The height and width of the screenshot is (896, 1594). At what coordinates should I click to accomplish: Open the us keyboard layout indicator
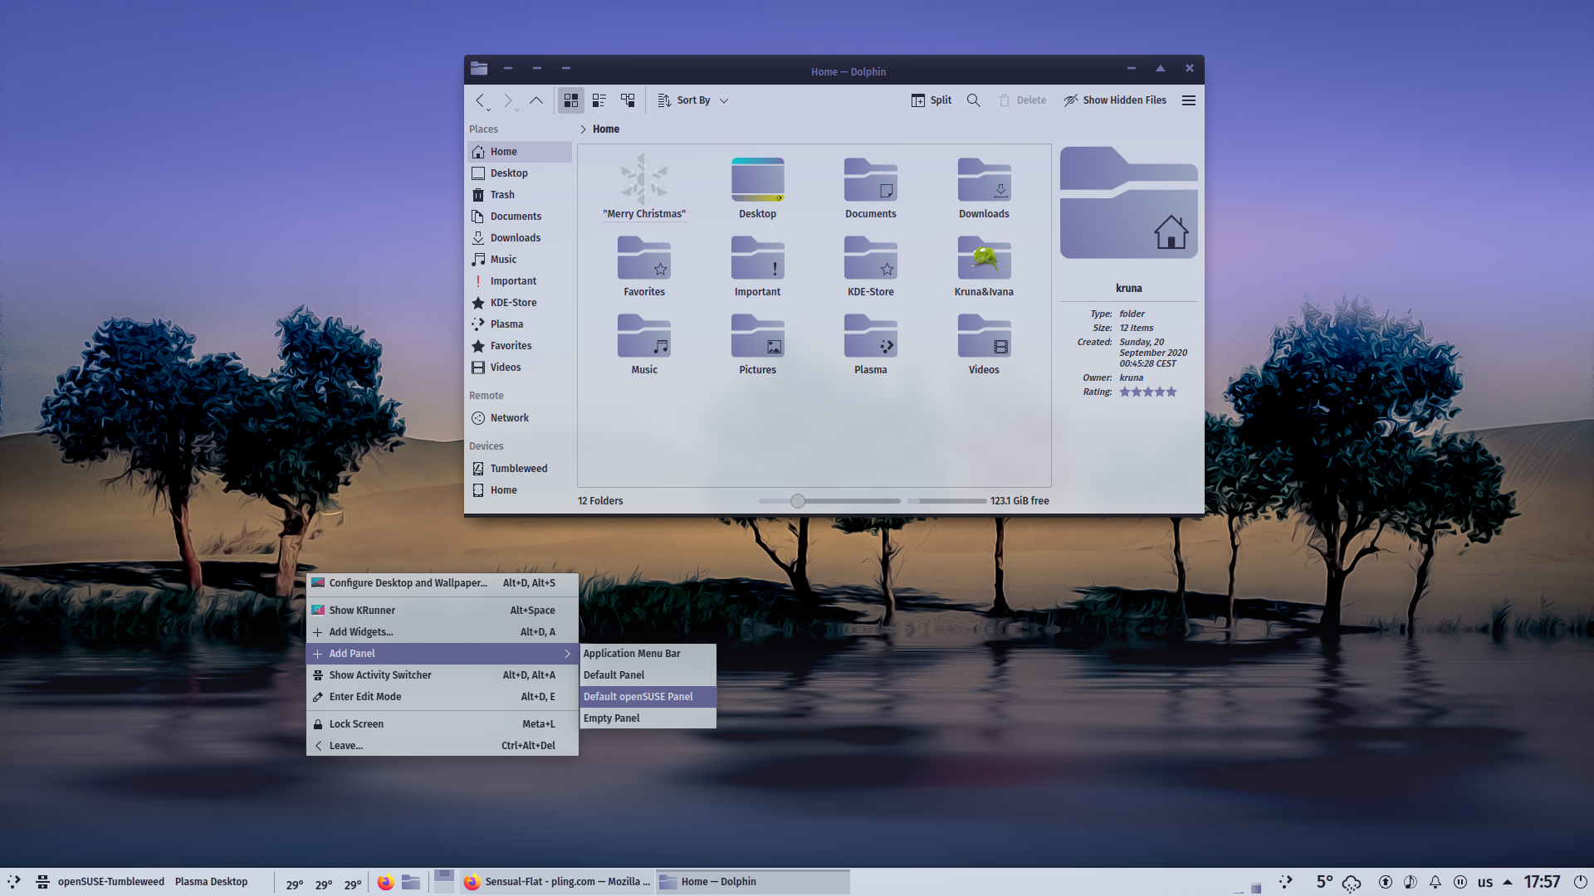[1485, 882]
